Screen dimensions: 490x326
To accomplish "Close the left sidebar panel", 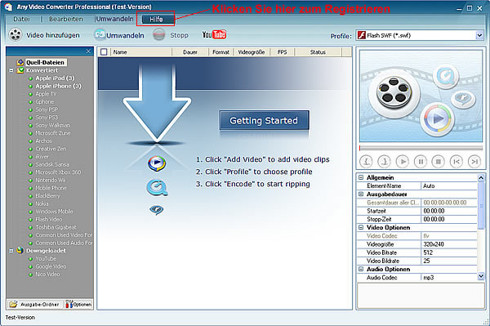I will click(88, 51).
